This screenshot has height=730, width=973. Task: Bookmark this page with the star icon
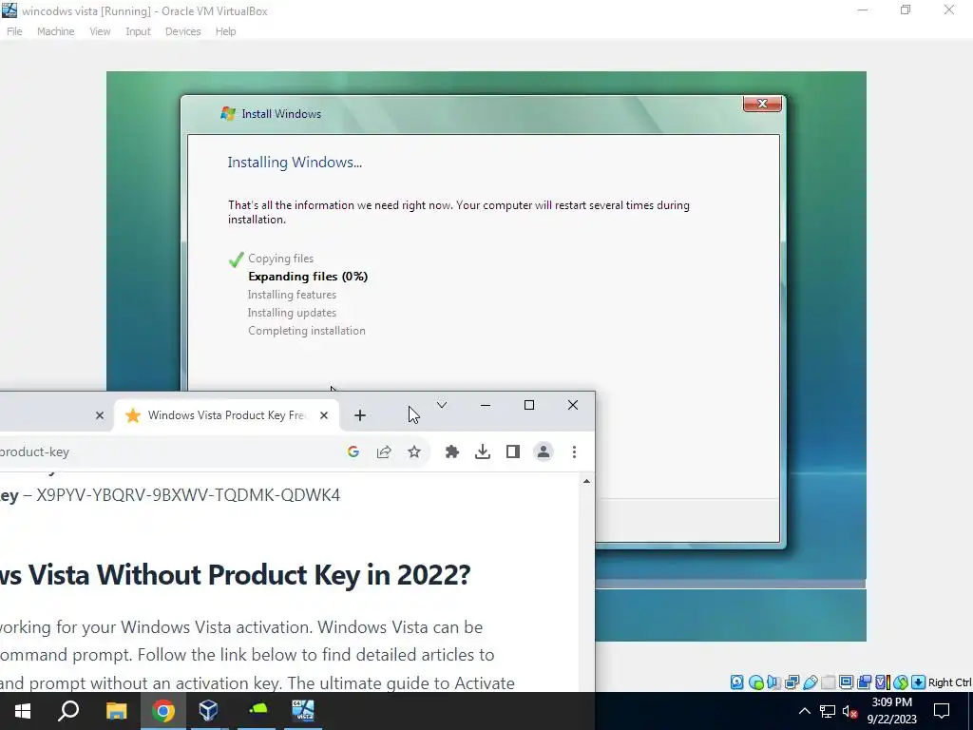click(x=414, y=451)
